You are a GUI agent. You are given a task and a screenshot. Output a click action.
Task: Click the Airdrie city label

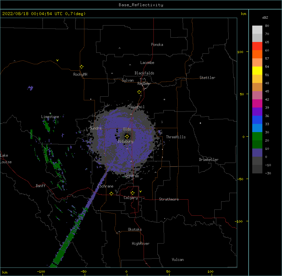point(132,176)
